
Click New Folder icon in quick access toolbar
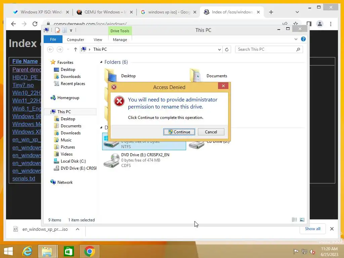tap(64, 30)
